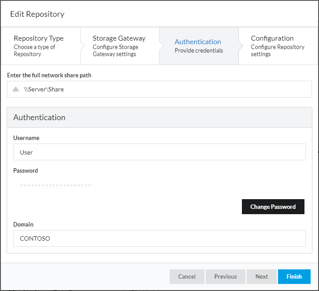Click the Domain label text
The image size is (319, 291).
(23, 224)
